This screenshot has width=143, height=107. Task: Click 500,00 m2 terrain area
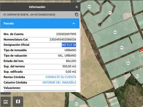tap(69, 66)
